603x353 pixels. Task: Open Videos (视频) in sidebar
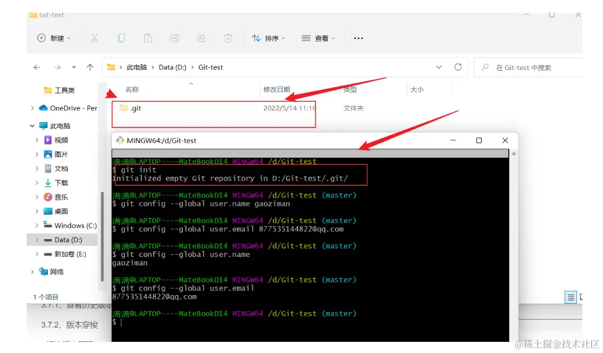pyautogui.click(x=56, y=140)
